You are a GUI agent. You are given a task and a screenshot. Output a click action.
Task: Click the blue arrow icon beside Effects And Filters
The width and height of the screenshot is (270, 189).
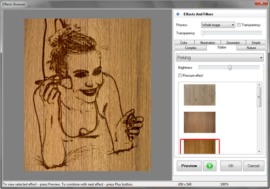(x=178, y=14)
